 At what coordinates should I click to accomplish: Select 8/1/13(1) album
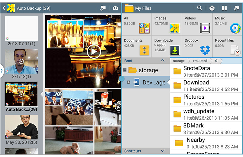pos(21,64)
